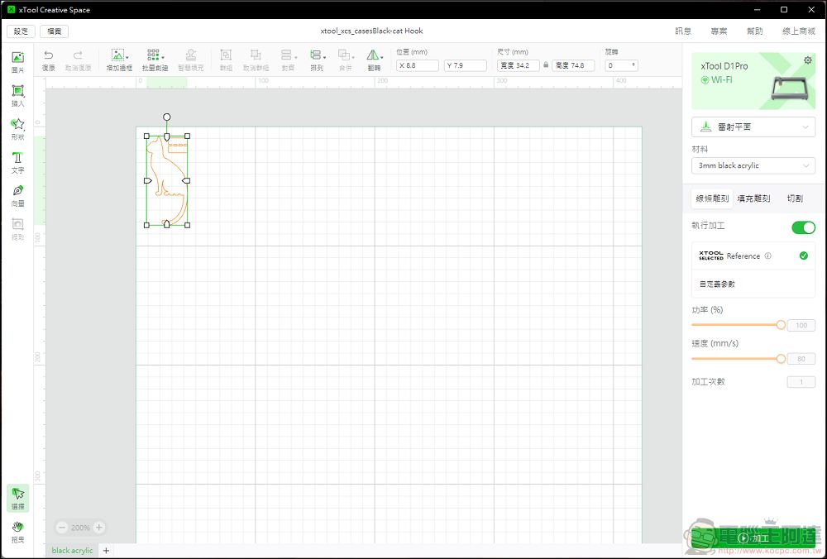827x559 pixels.
Task: Select the 圖片 image tool
Action: (17, 61)
